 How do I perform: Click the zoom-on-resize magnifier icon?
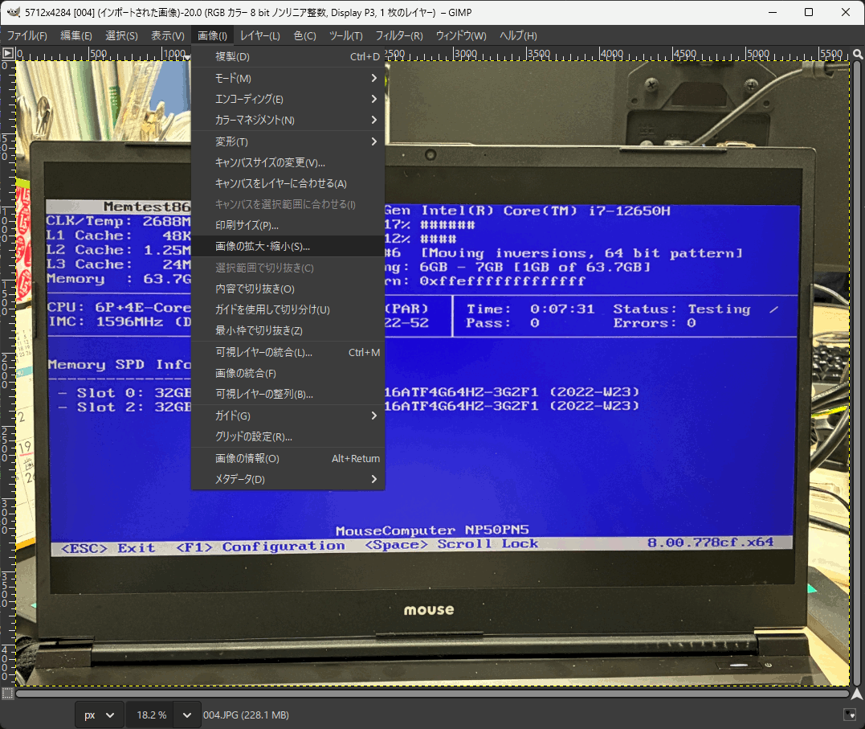point(856,53)
